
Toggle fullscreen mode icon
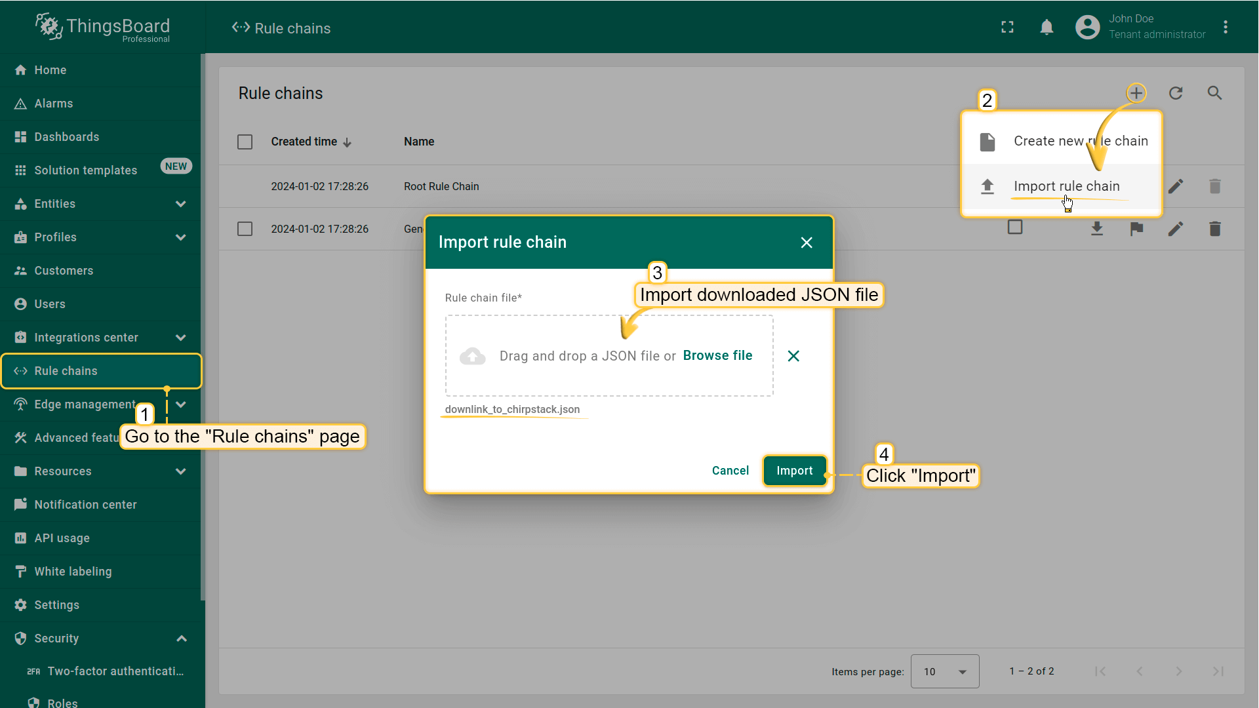click(1007, 27)
